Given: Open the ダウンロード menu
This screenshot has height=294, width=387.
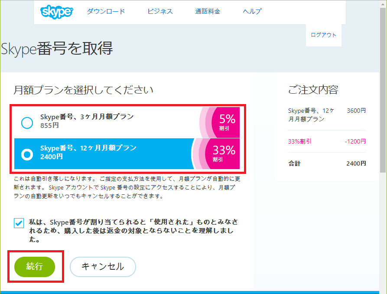Looking at the screenshot, I should [106, 11].
